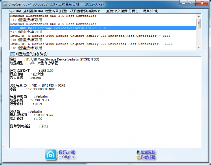
Task: Close the ChipGenius window
Action: (x=202, y=3)
